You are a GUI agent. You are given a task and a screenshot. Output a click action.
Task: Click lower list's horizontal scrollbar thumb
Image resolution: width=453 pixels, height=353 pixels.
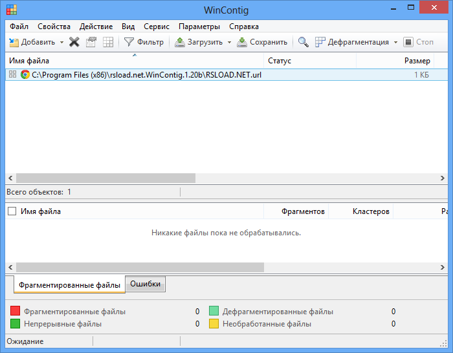click(x=140, y=267)
